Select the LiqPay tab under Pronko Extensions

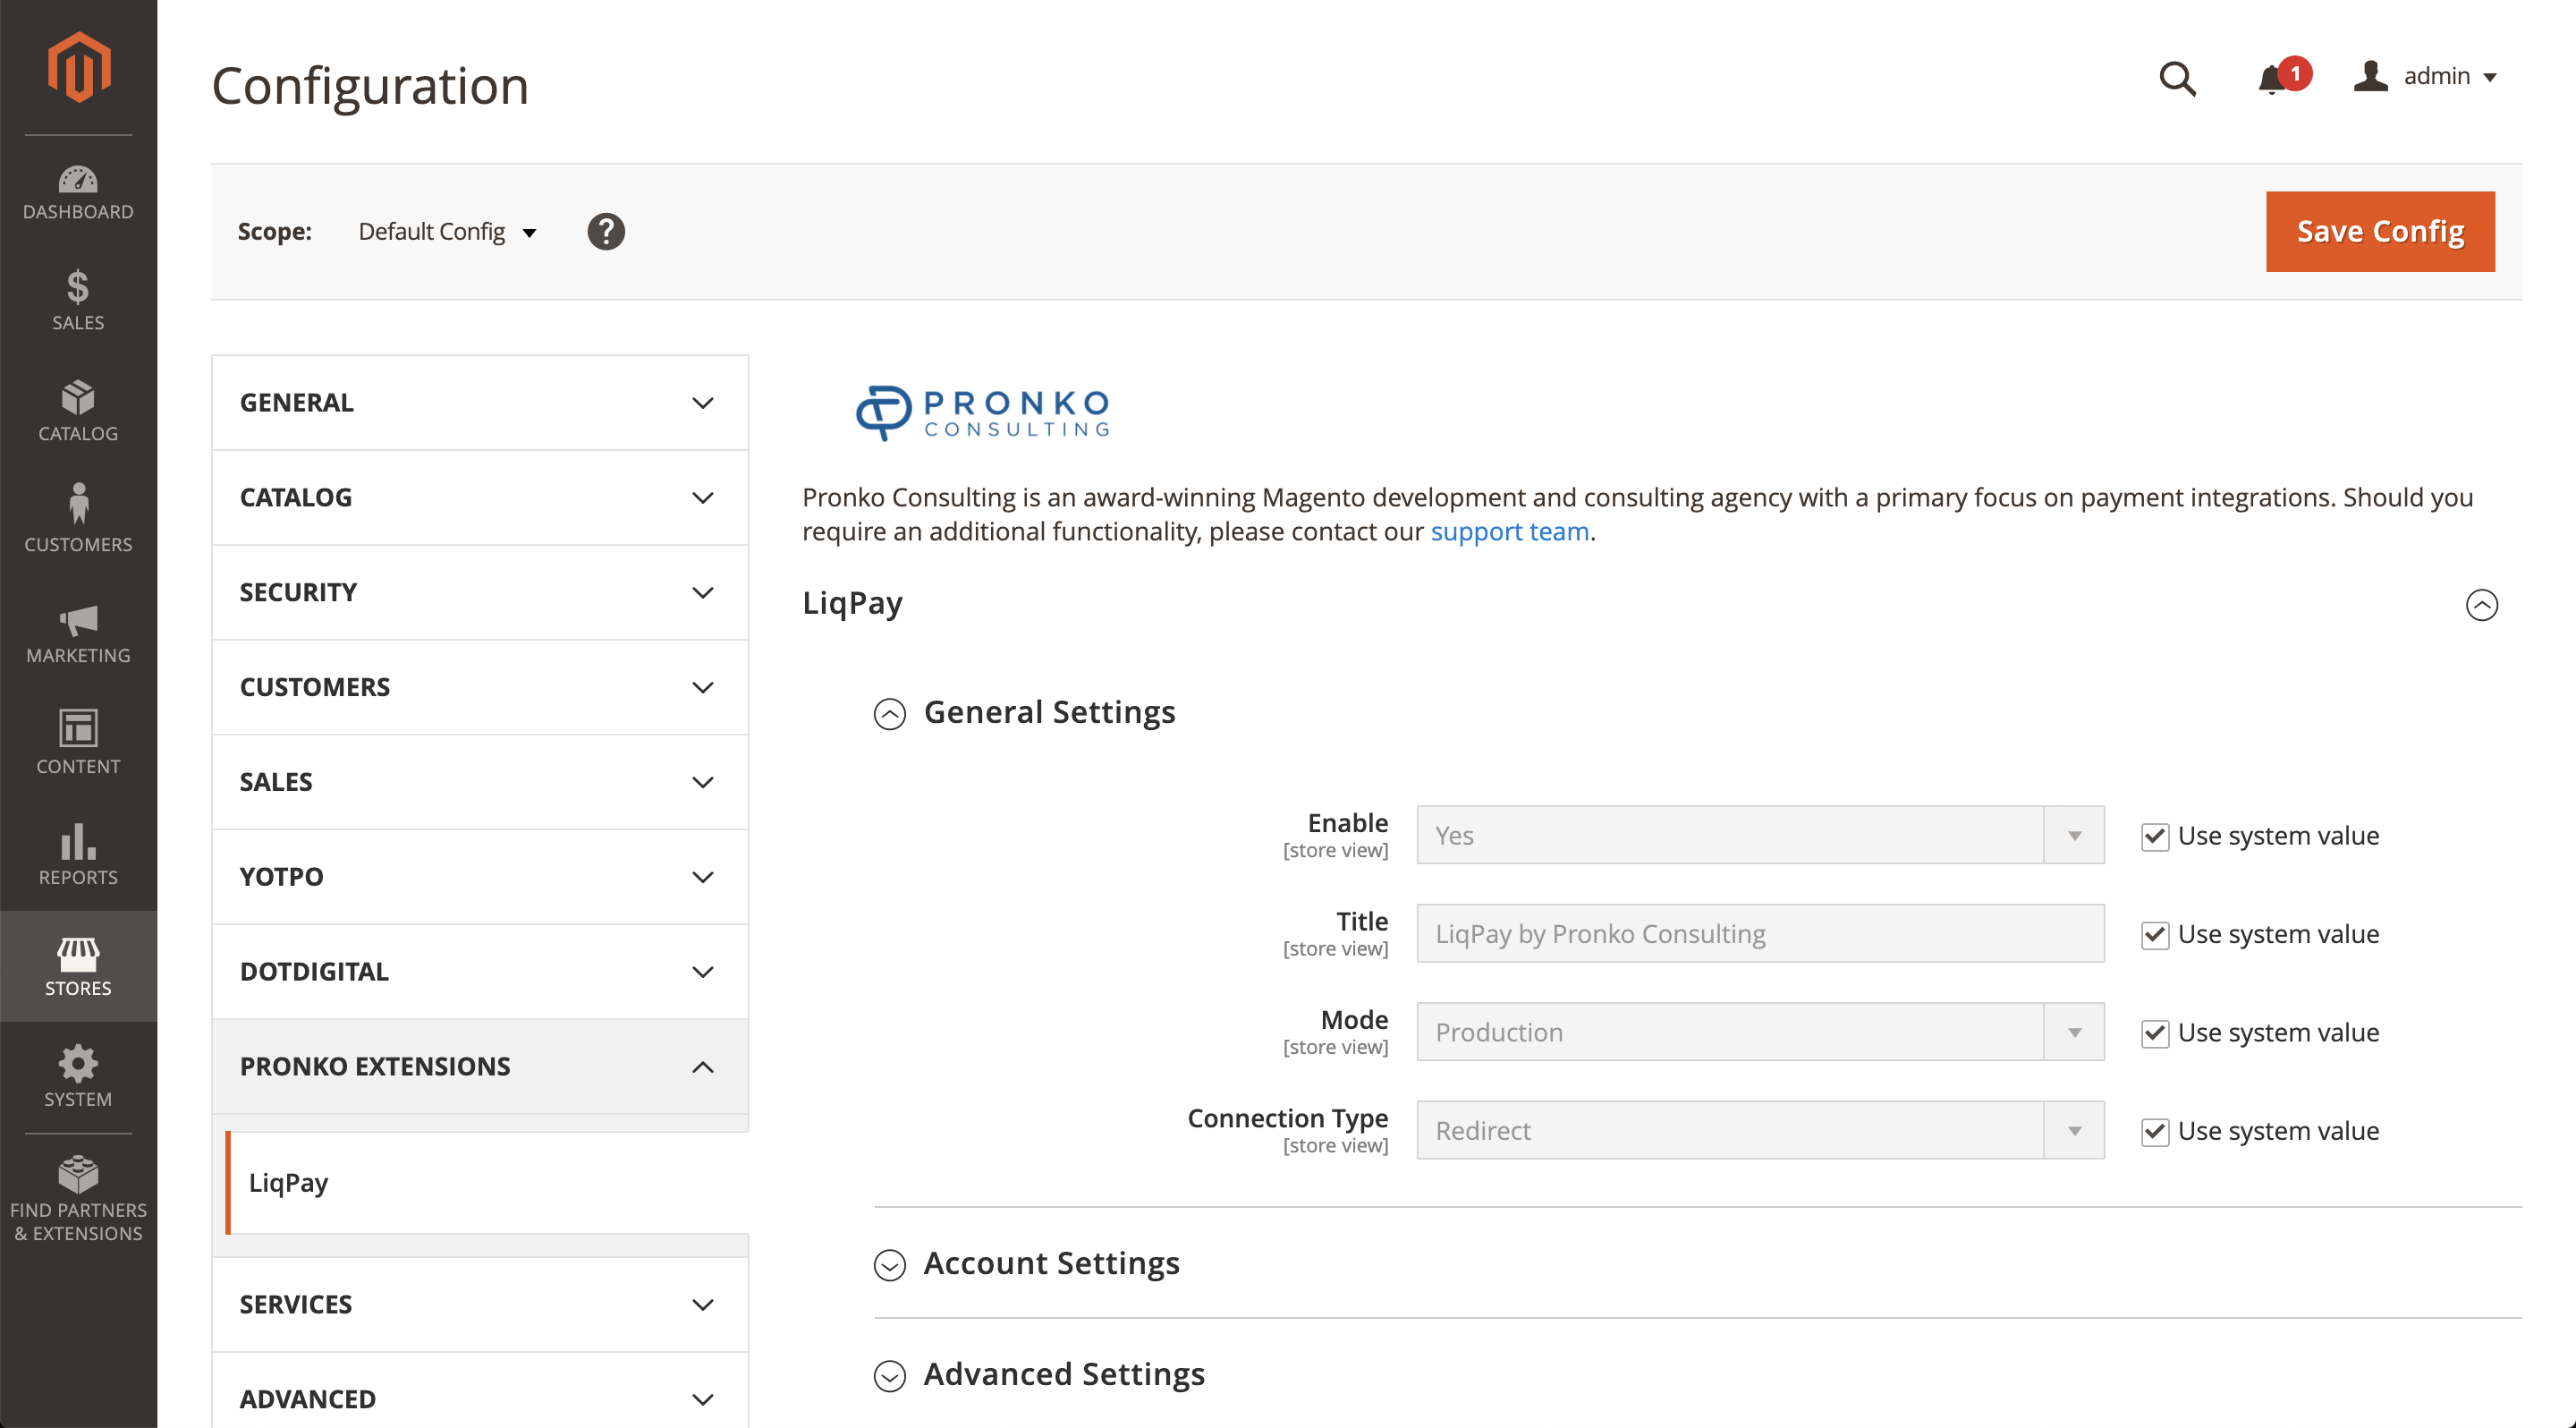tap(289, 1182)
